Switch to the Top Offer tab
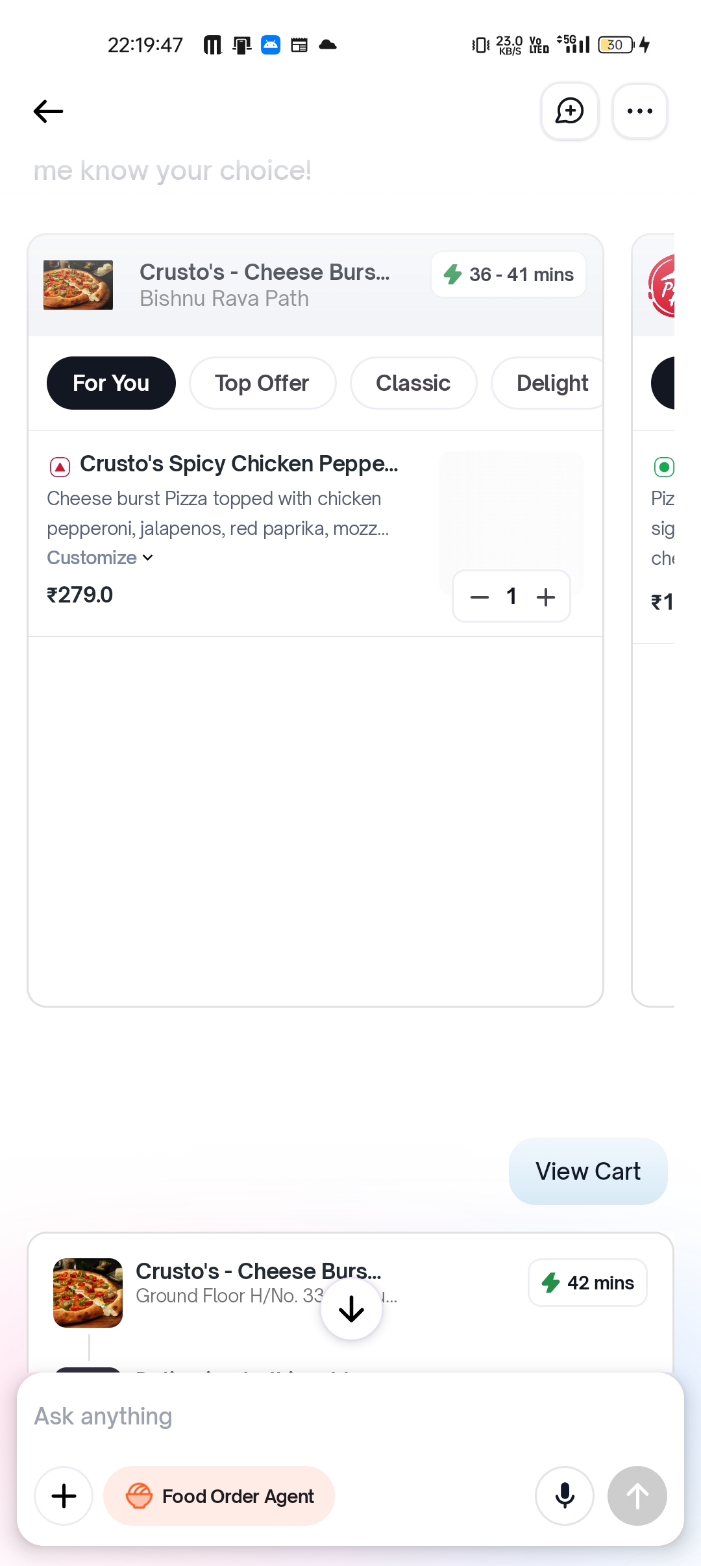The width and height of the screenshot is (701, 1566). pos(262,383)
